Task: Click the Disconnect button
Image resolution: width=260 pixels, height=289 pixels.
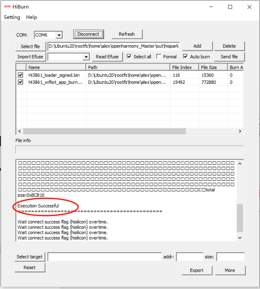Action: click(x=88, y=34)
